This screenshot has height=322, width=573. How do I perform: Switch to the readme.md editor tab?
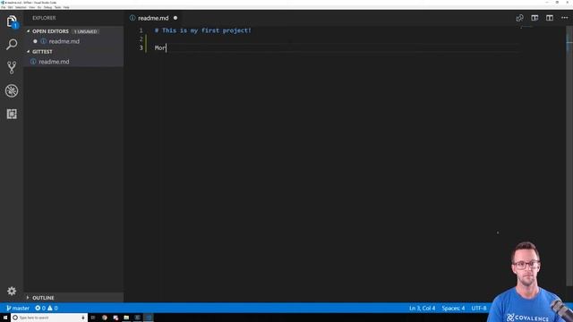[153, 18]
